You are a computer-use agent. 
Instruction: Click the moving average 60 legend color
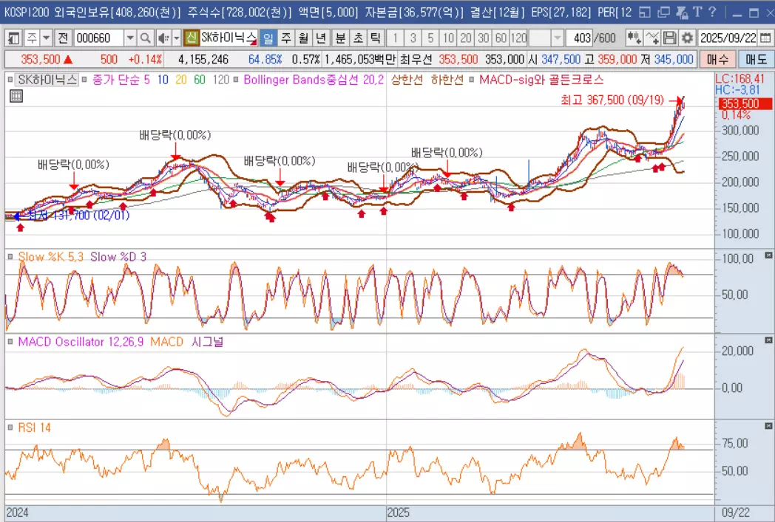click(x=199, y=80)
